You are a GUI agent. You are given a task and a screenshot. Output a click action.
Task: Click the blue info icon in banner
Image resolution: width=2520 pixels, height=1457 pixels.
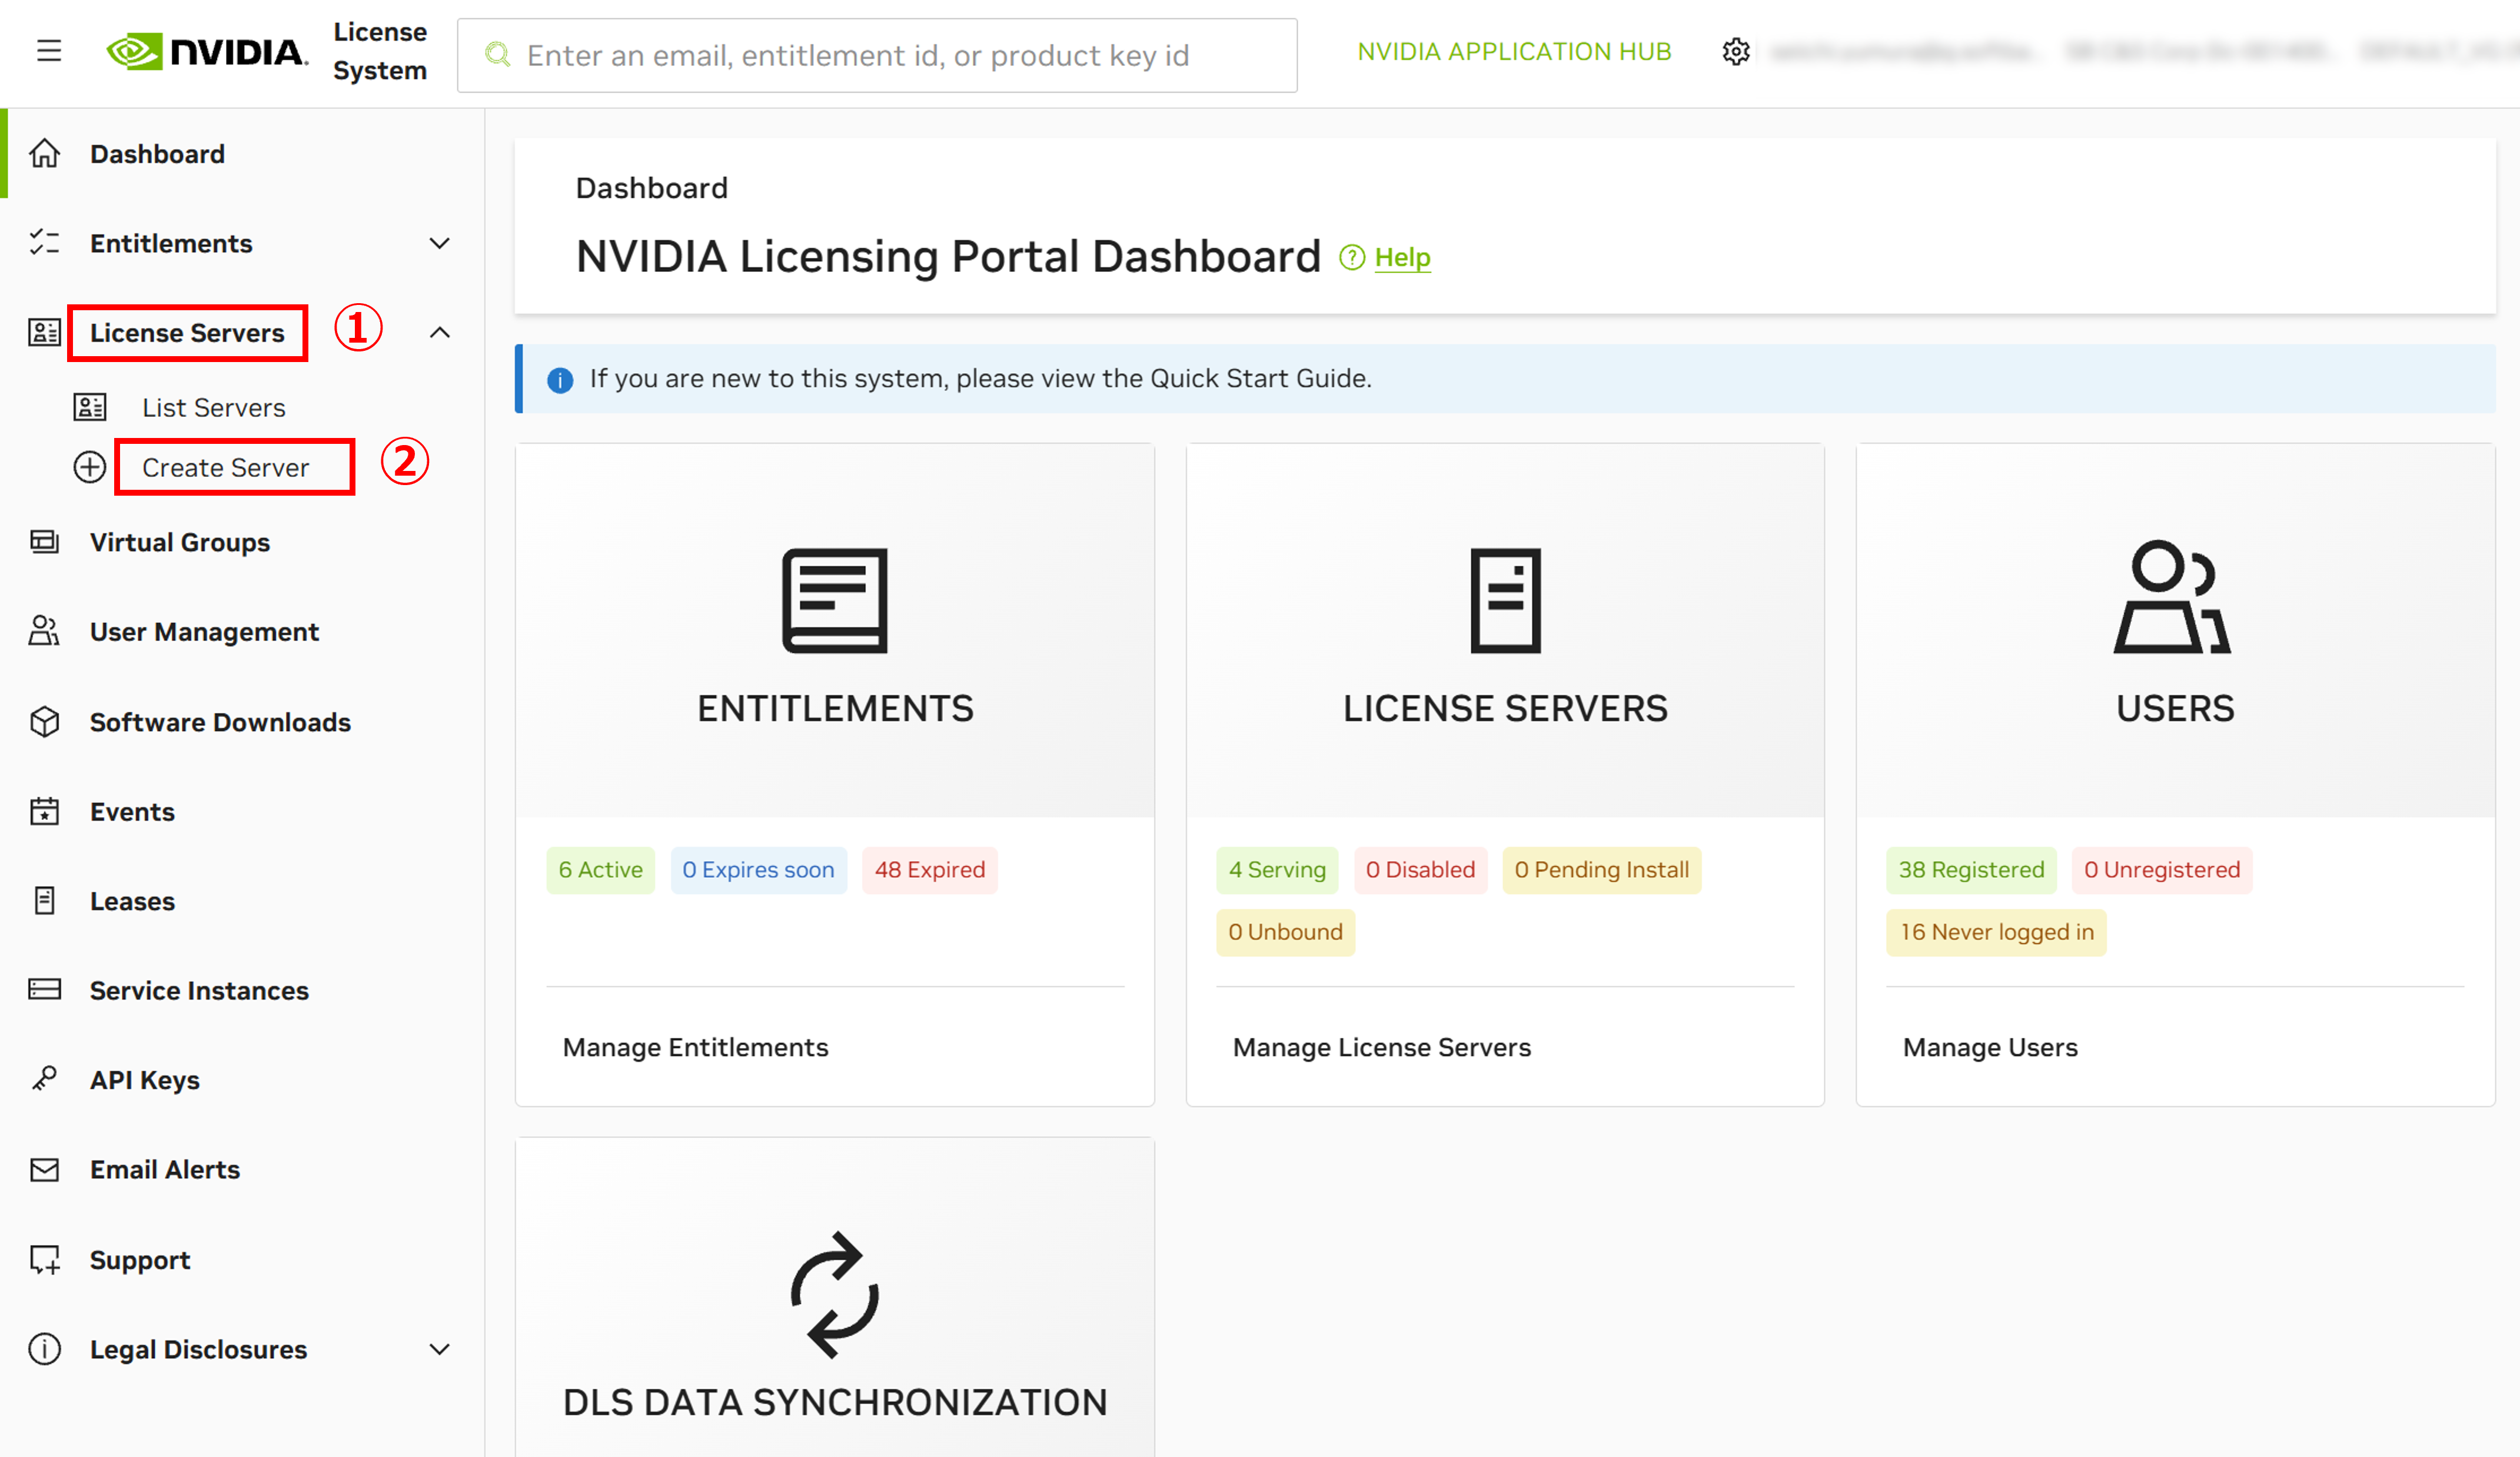coord(560,380)
